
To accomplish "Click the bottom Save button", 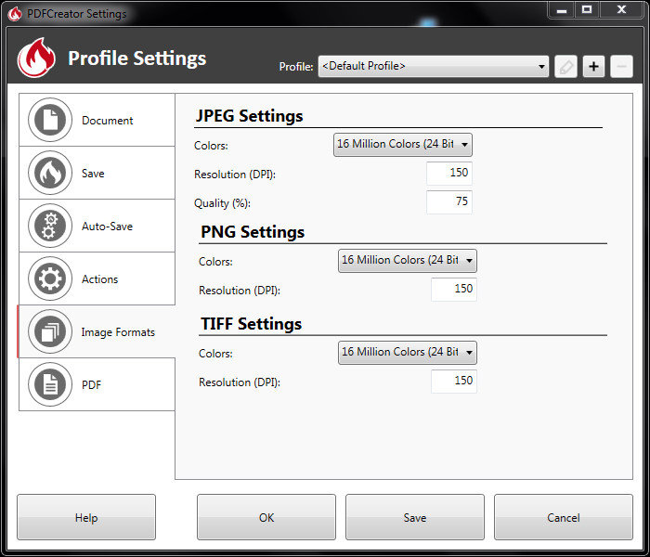I will (415, 517).
